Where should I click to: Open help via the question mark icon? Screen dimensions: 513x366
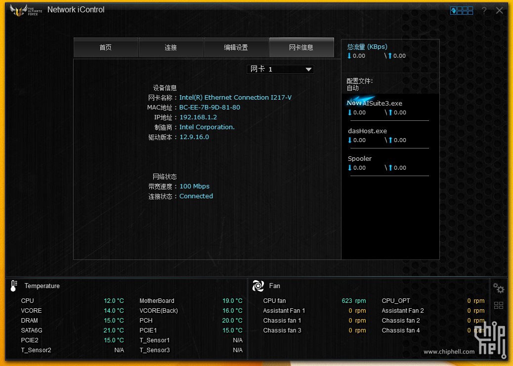point(484,11)
